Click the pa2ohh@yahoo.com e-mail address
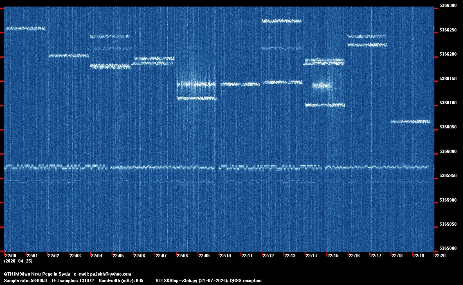This screenshot has width=463, height=285. pos(110,274)
